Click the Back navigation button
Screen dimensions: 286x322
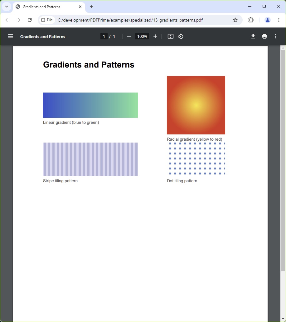(x=7, y=20)
